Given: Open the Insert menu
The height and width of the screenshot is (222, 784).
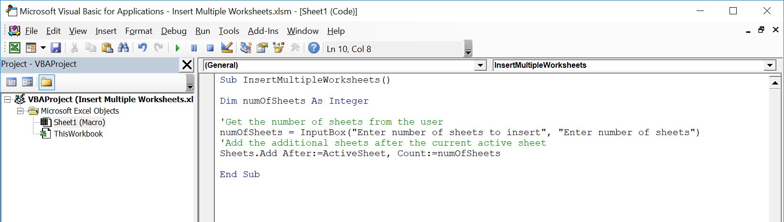Looking at the screenshot, I should pos(106,31).
